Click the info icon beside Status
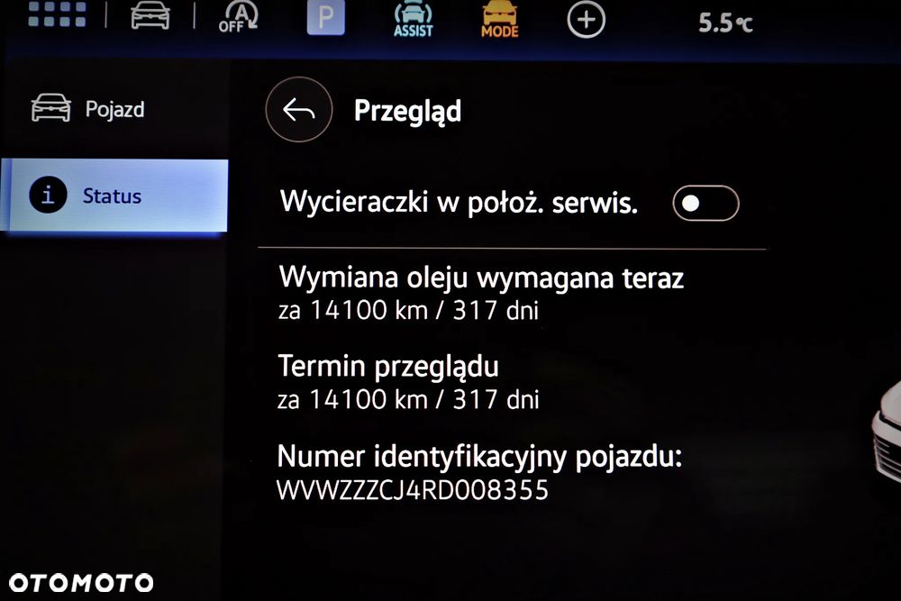The height and width of the screenshot is (601, 901). (49, 195)
